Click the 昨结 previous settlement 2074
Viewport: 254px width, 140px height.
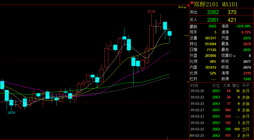tap(247, 67)
